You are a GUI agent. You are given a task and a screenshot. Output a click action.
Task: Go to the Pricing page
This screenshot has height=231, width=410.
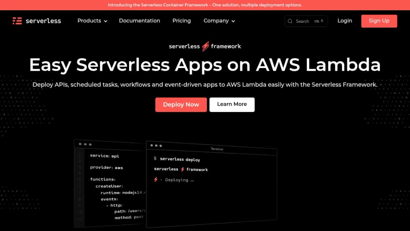point(181,21)
